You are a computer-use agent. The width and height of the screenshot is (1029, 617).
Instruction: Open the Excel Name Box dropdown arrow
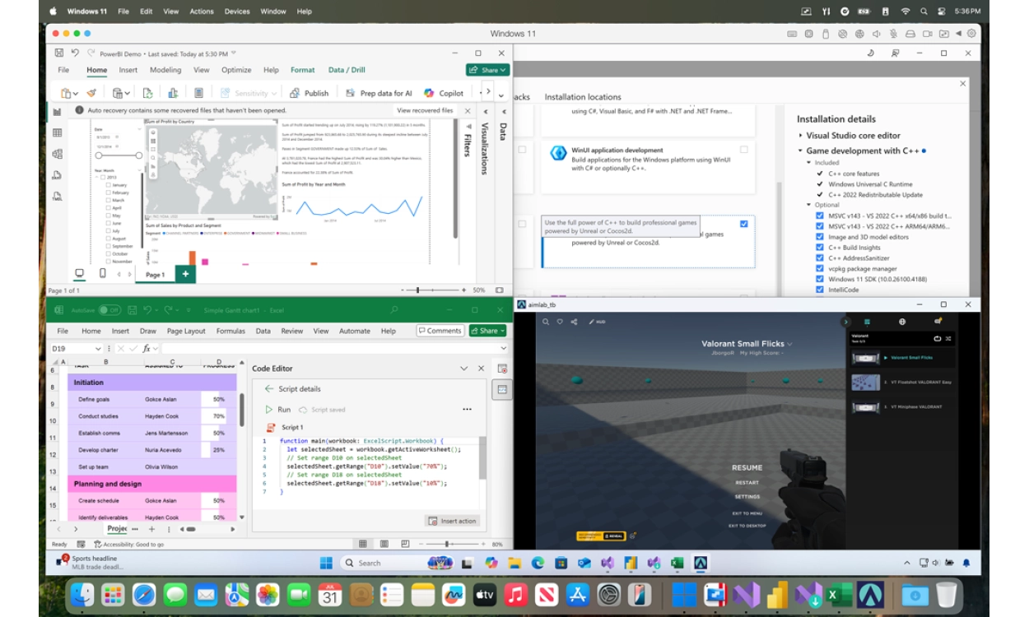[100, 348]
